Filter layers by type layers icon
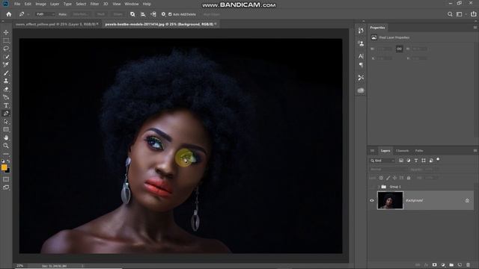This screenshot has height=269, width=479. (x=416, y=161)
